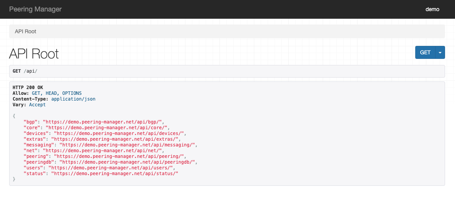Open the demo user menu
This screenshot has height=203, width=455.
(432, 9)
